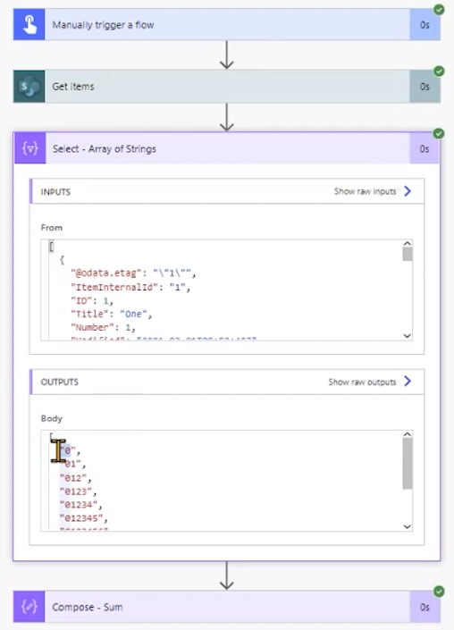Open Show raw outputs link
454x630 pixels.
point(363,382)
